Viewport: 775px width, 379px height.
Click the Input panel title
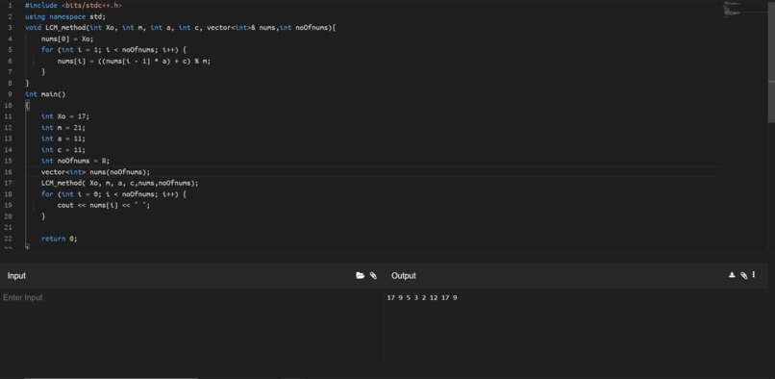pos(16,275)
